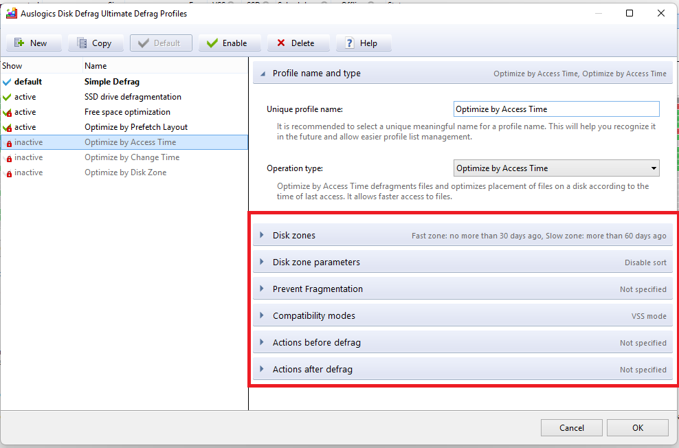Image resolution: width=679 pixels, height=448 pixels.
Task: Select the Simple Defrag profile
Action: coord(124,81)
